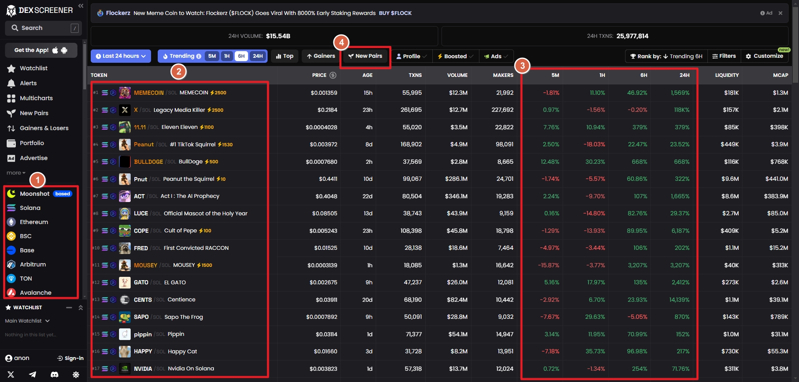Collapse the sidebar with double-chevron icon
The width and height of the screenshot is (799, 382).
tap(81, 6)
